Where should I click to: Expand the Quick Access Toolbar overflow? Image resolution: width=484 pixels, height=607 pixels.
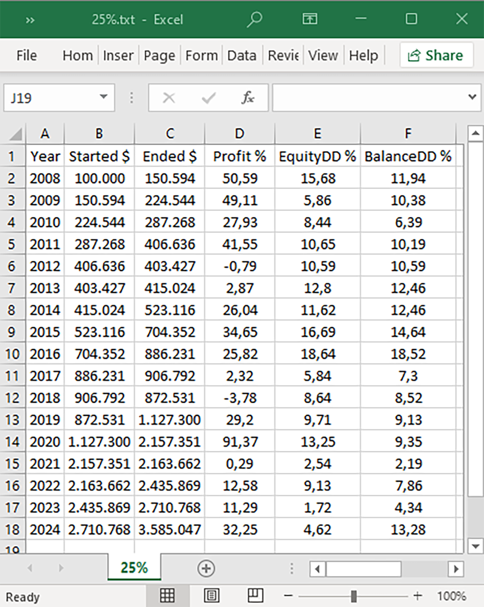30,19
